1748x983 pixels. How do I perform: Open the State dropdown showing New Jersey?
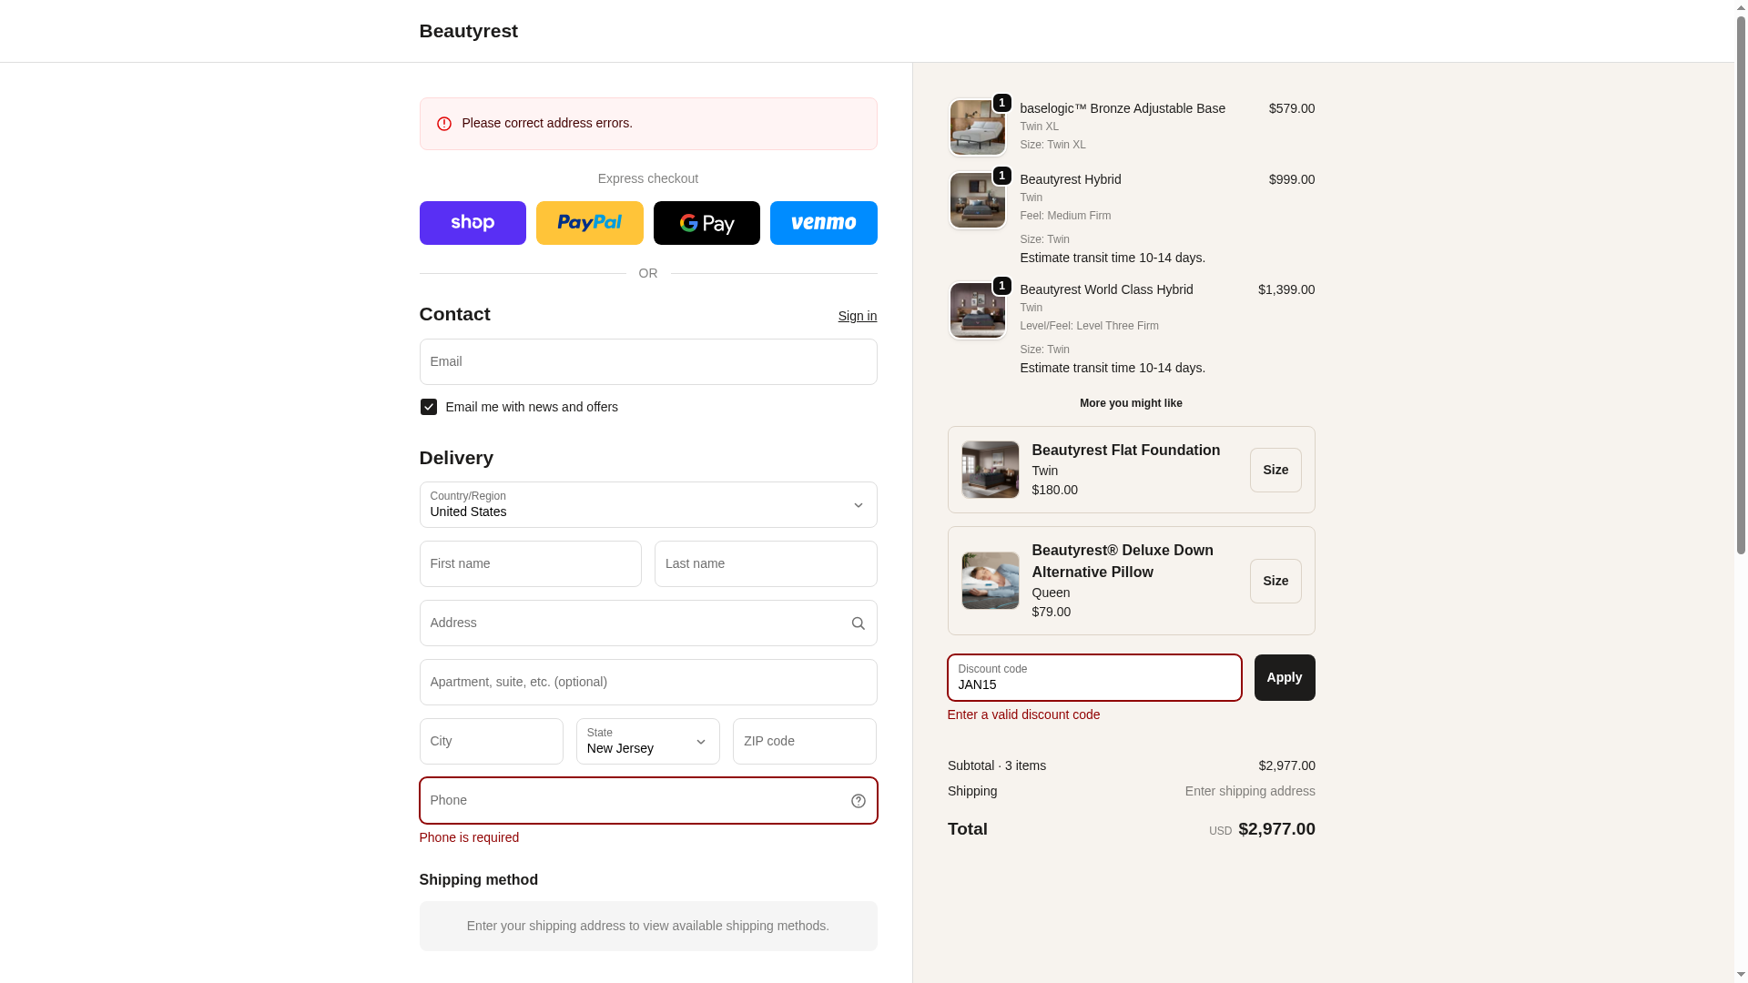tap(648, 742)
